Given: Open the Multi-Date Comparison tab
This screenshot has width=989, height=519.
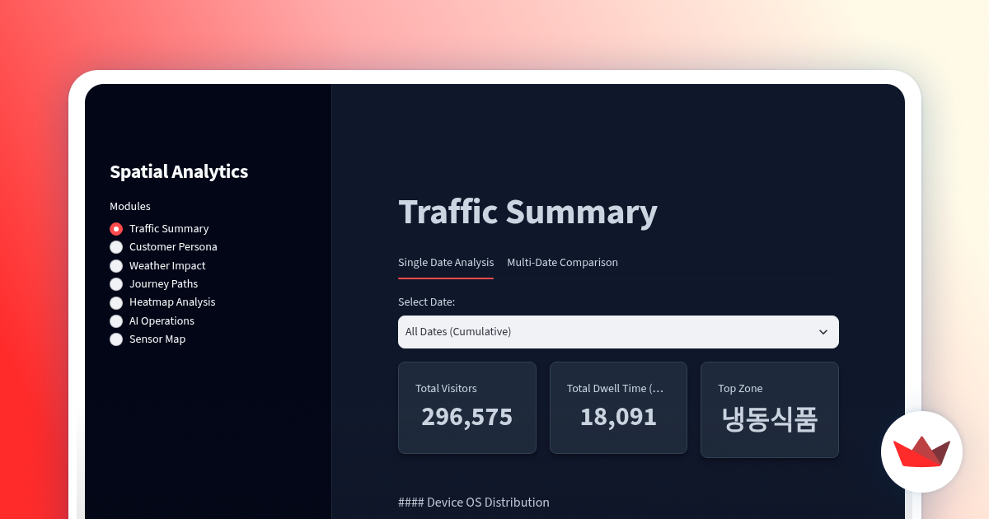Looking at the screenshot, I should [562, 263].
